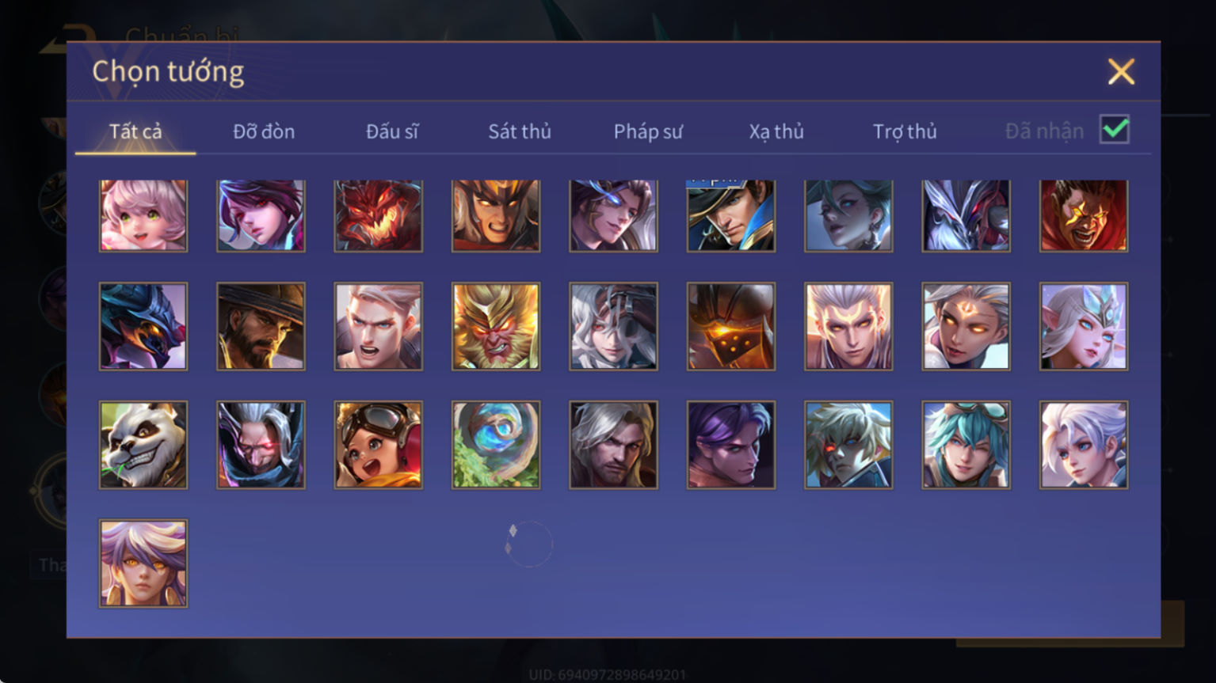Viewport: 1216px width, 683px height.
Task: Choose the bearded cowboy hat hero
Action: click(261, 326)
